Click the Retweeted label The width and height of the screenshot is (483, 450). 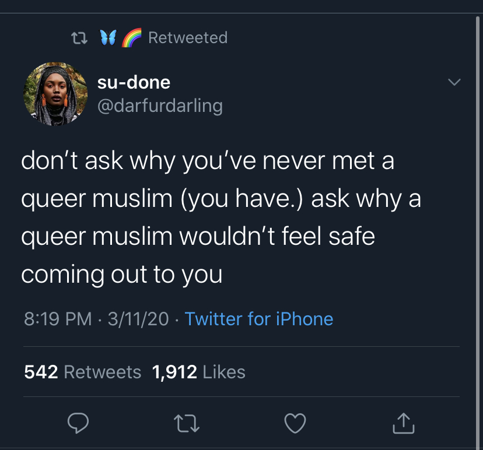coord(188,38)
